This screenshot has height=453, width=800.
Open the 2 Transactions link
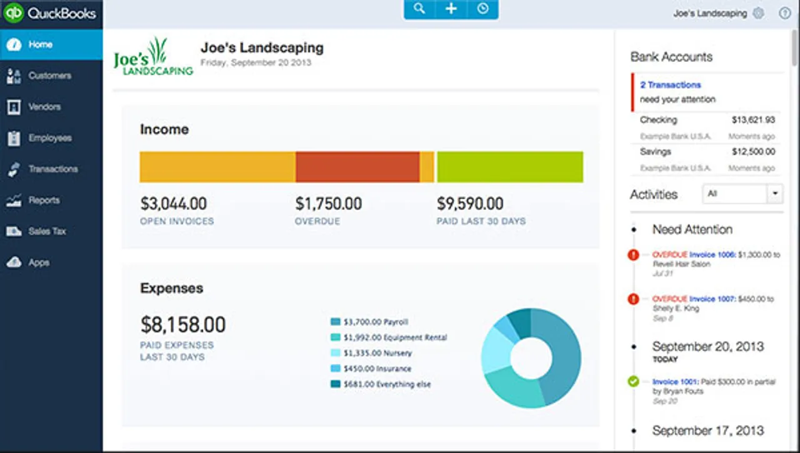point(670,85)
